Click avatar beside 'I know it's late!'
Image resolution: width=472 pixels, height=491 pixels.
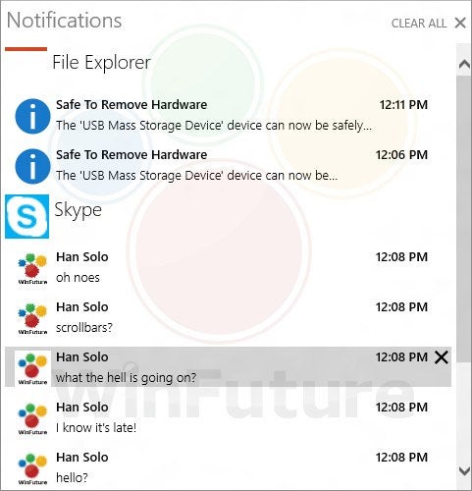coord(32,418)
